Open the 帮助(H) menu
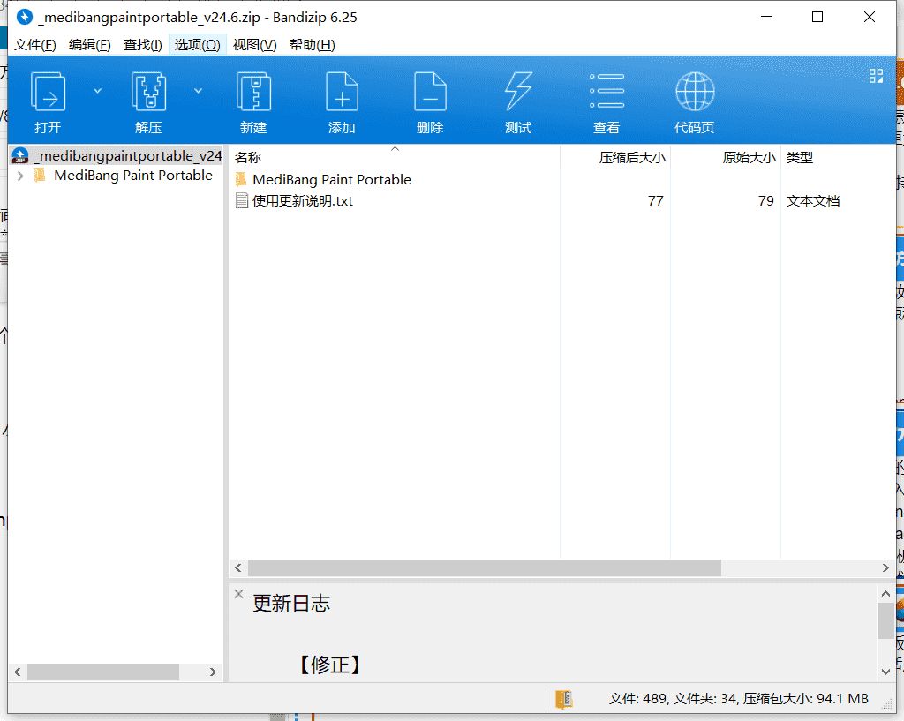 pyautogui.click(x=312, y=45)
